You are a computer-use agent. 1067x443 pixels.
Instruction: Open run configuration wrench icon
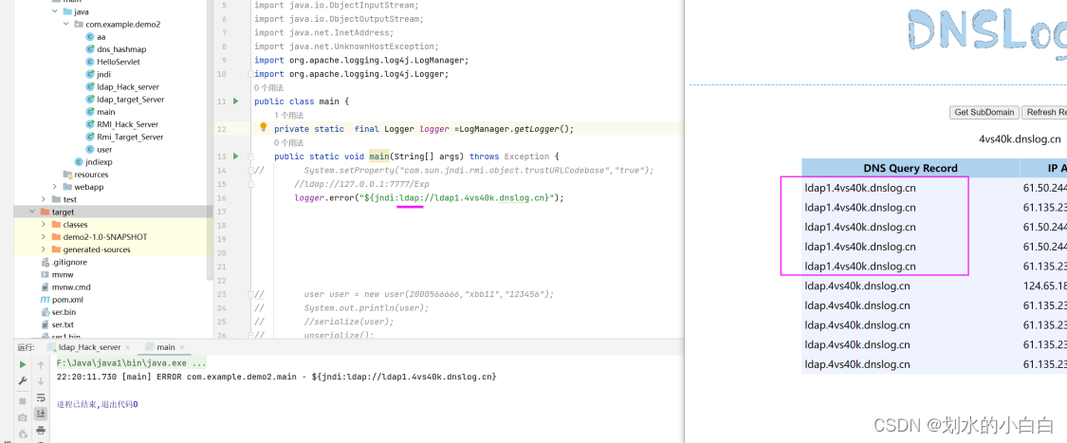23,381
